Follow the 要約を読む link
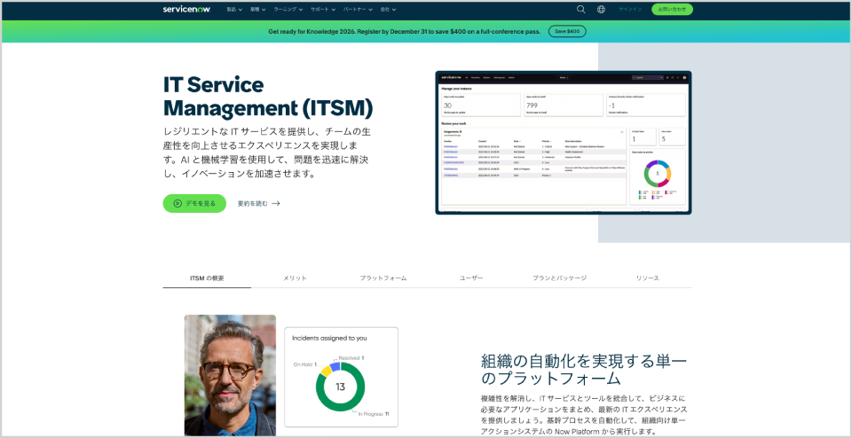The image size is (852, 438). 258,204
